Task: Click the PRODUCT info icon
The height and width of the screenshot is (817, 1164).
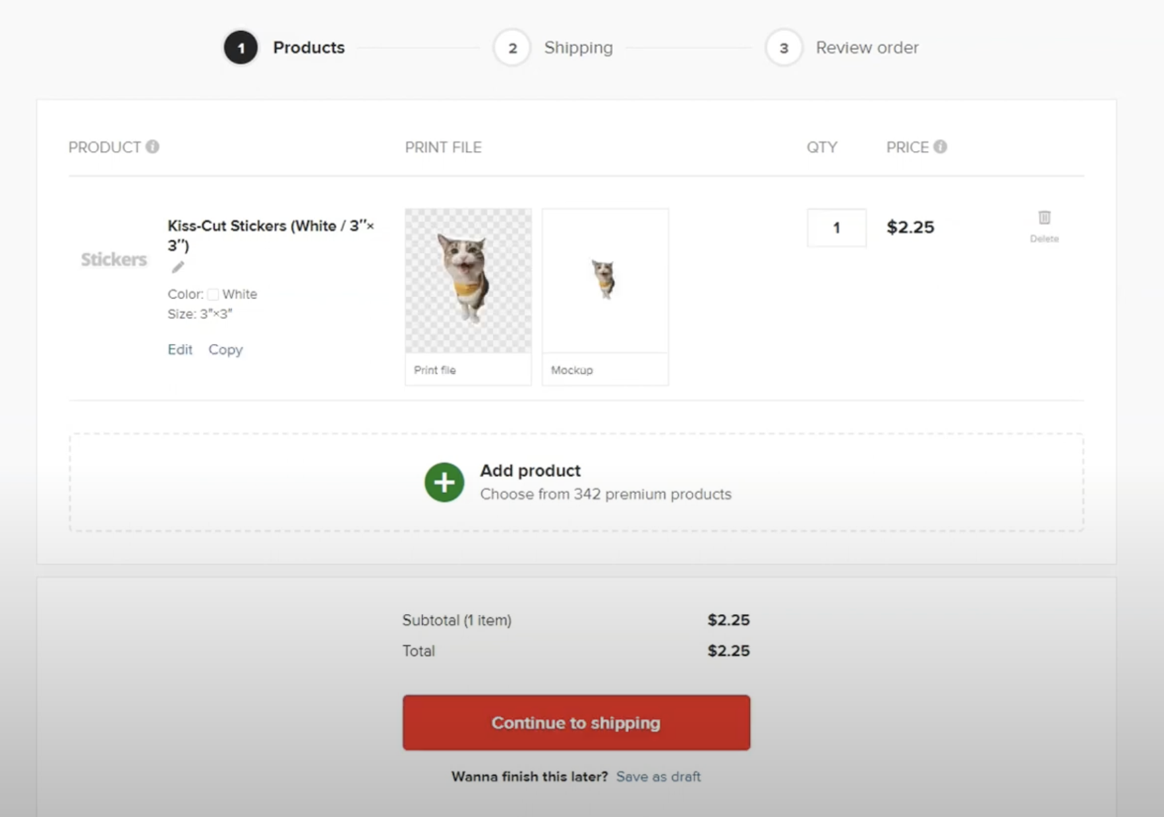Action: pyautogui.click(x=152, y=146)
